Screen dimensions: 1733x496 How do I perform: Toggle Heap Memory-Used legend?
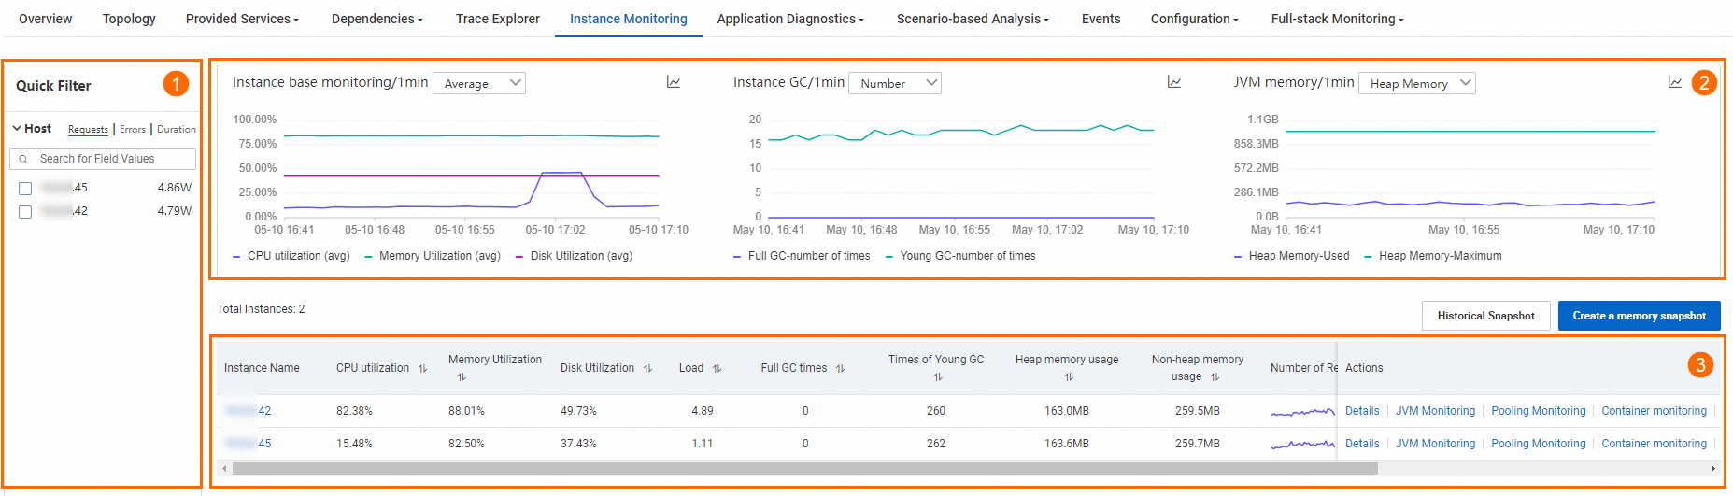[1291, 256]
